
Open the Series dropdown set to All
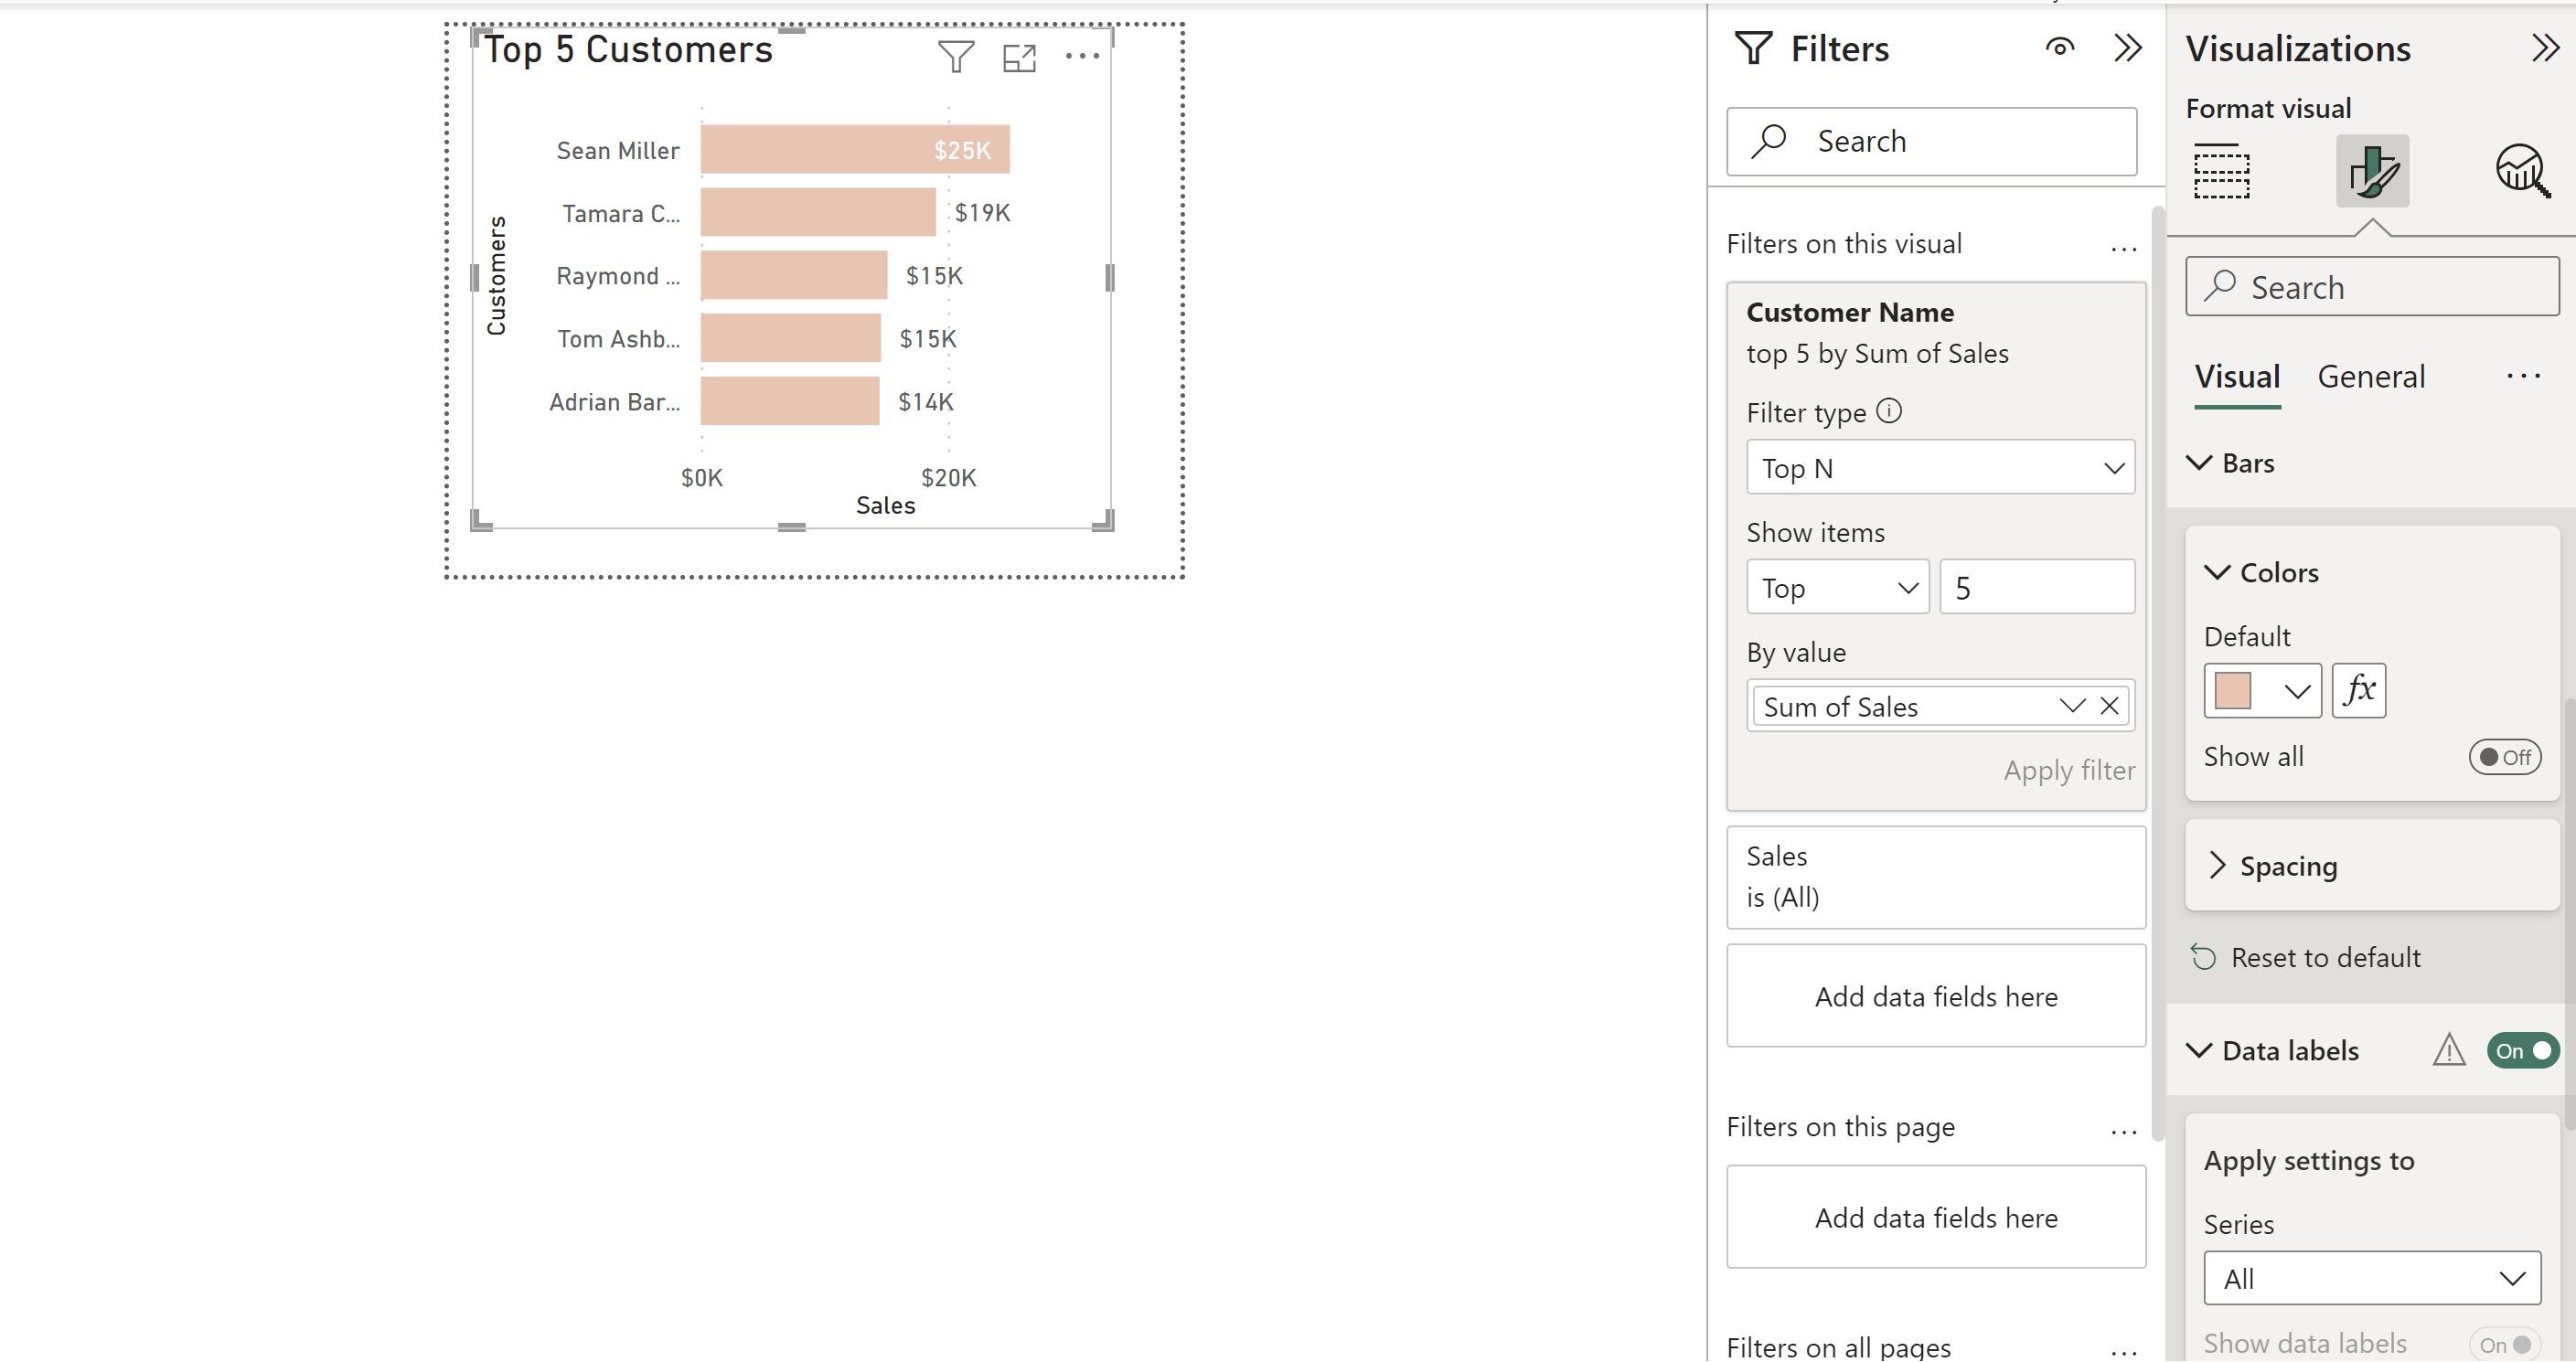tap(2371, 1278)
